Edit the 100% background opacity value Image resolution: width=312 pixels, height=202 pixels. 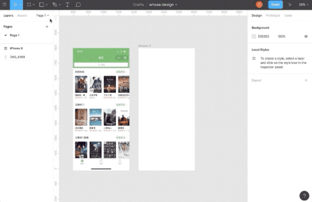[281, 36]
